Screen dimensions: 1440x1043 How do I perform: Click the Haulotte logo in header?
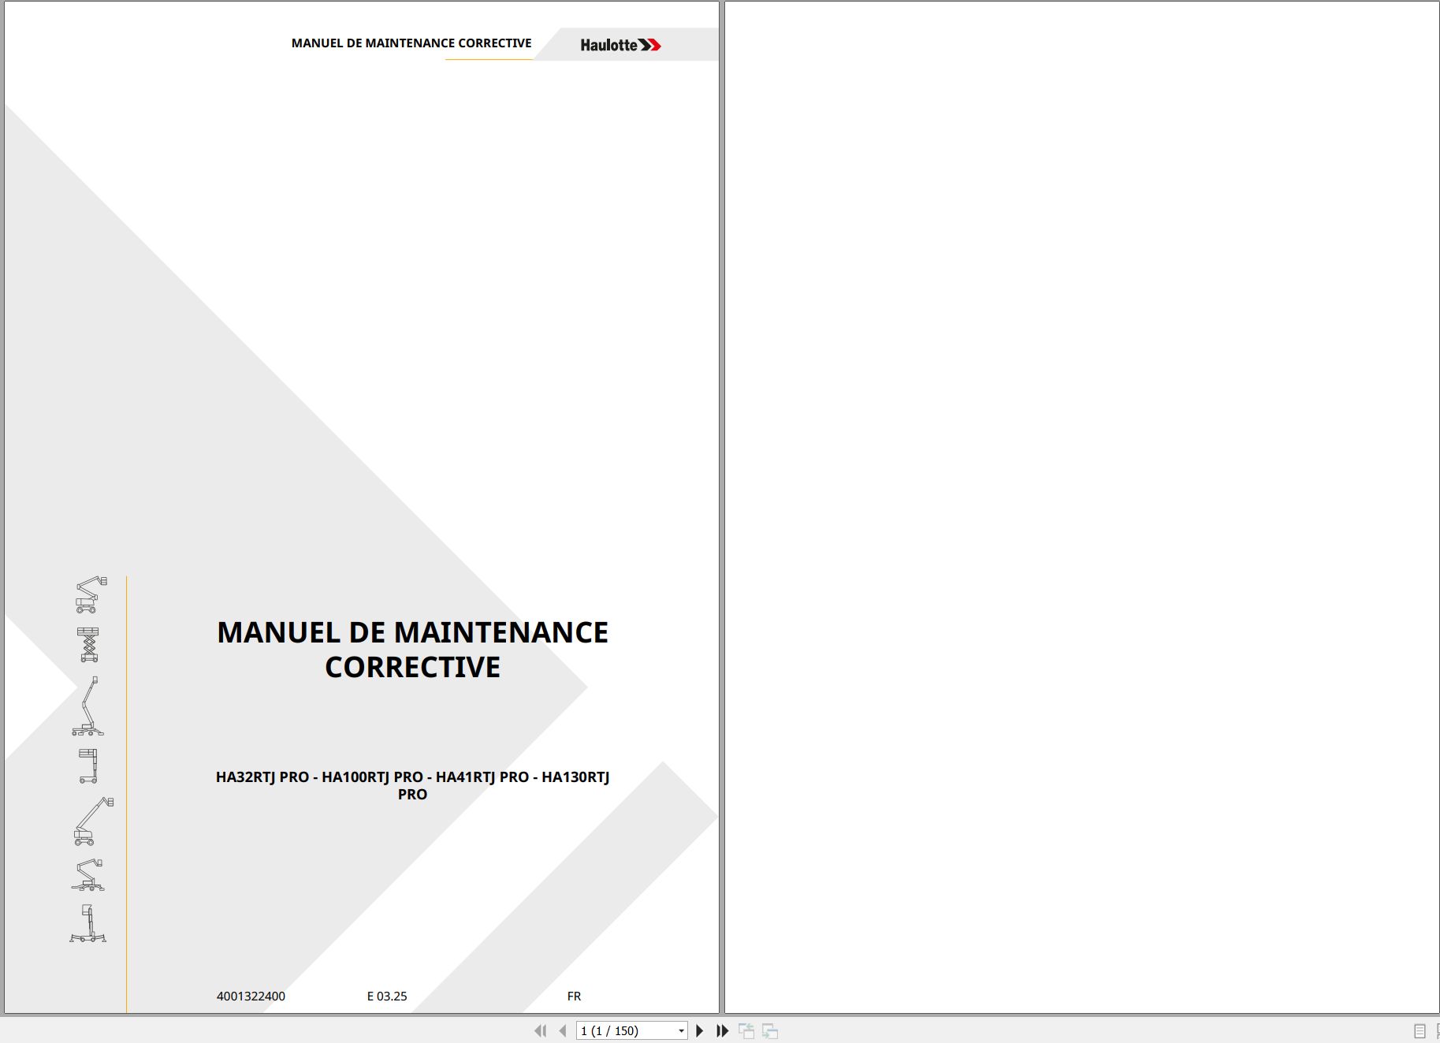point(620,45)
